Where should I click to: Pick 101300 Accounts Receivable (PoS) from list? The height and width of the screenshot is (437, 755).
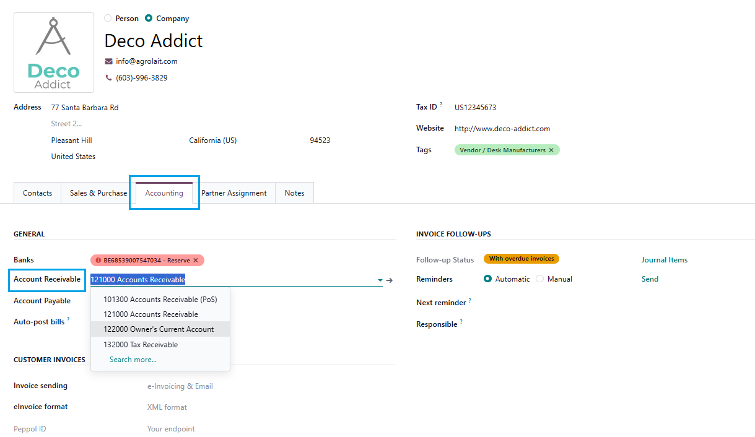point(160,299)
